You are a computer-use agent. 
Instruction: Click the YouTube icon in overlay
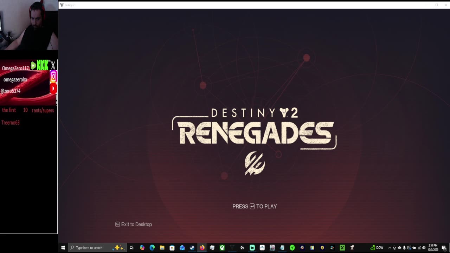tap(53, 88)
